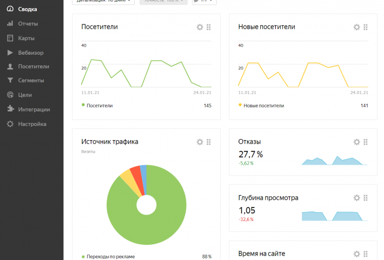Viewport: 384px width, 260px height.
Task: Click green Переходы по рекламе legend dot
Action: [x=83, y=257]
